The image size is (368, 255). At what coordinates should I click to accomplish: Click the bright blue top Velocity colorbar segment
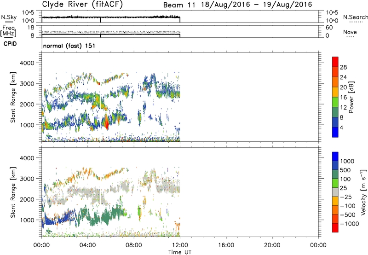(335, 156)
